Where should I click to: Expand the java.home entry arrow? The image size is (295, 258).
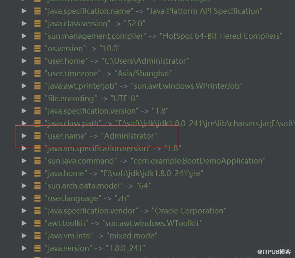(24, 173)
